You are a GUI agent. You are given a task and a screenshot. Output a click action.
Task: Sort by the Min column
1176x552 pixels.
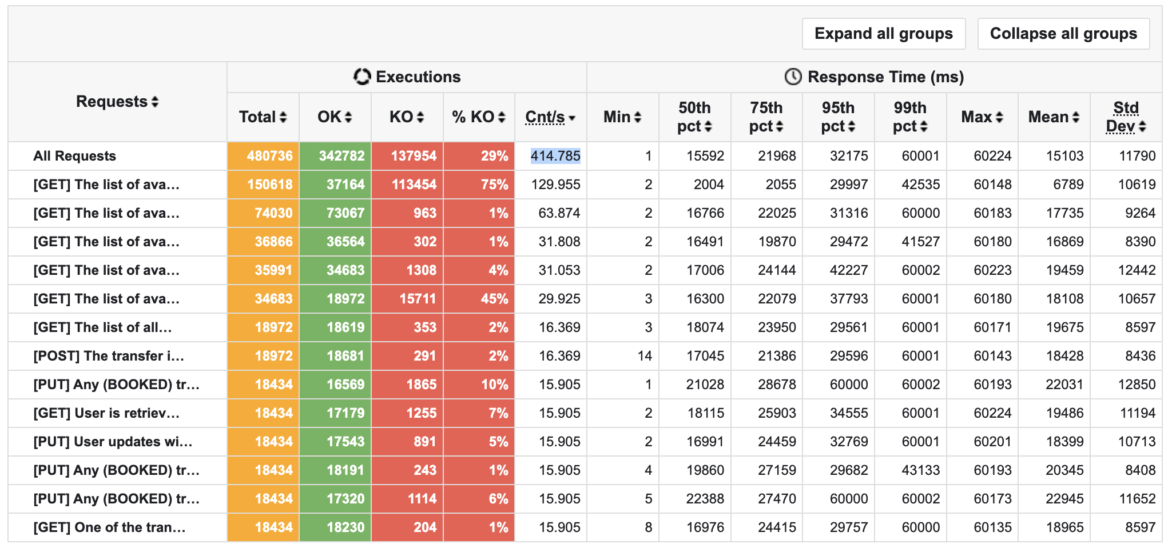click(x=622, y=117)
